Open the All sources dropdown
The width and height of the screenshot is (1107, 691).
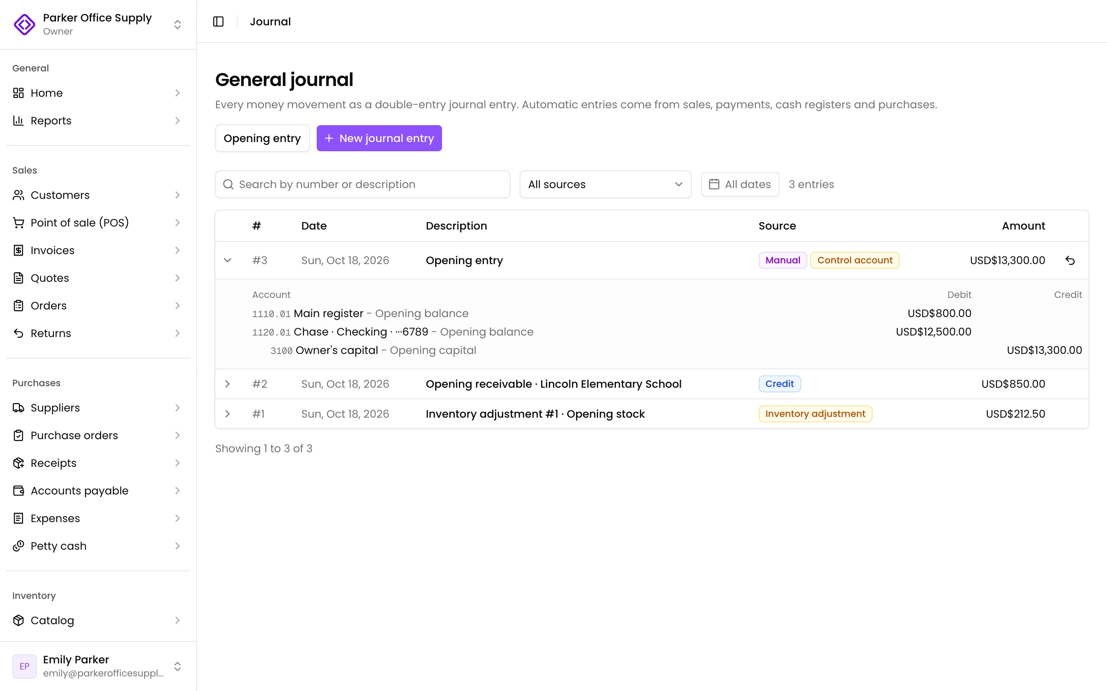tap(605, 184)
